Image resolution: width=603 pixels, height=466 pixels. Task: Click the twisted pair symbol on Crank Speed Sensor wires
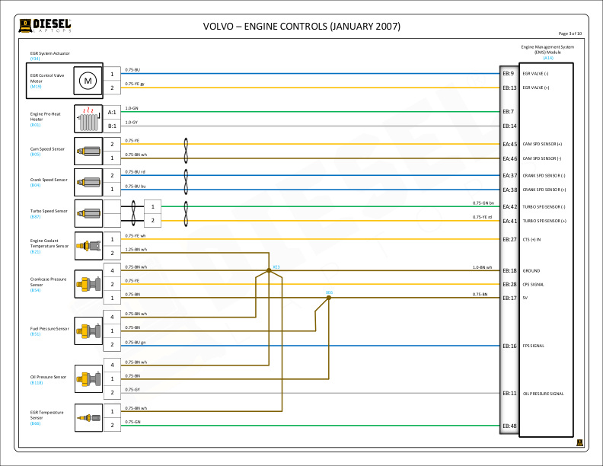click(186, 182)
